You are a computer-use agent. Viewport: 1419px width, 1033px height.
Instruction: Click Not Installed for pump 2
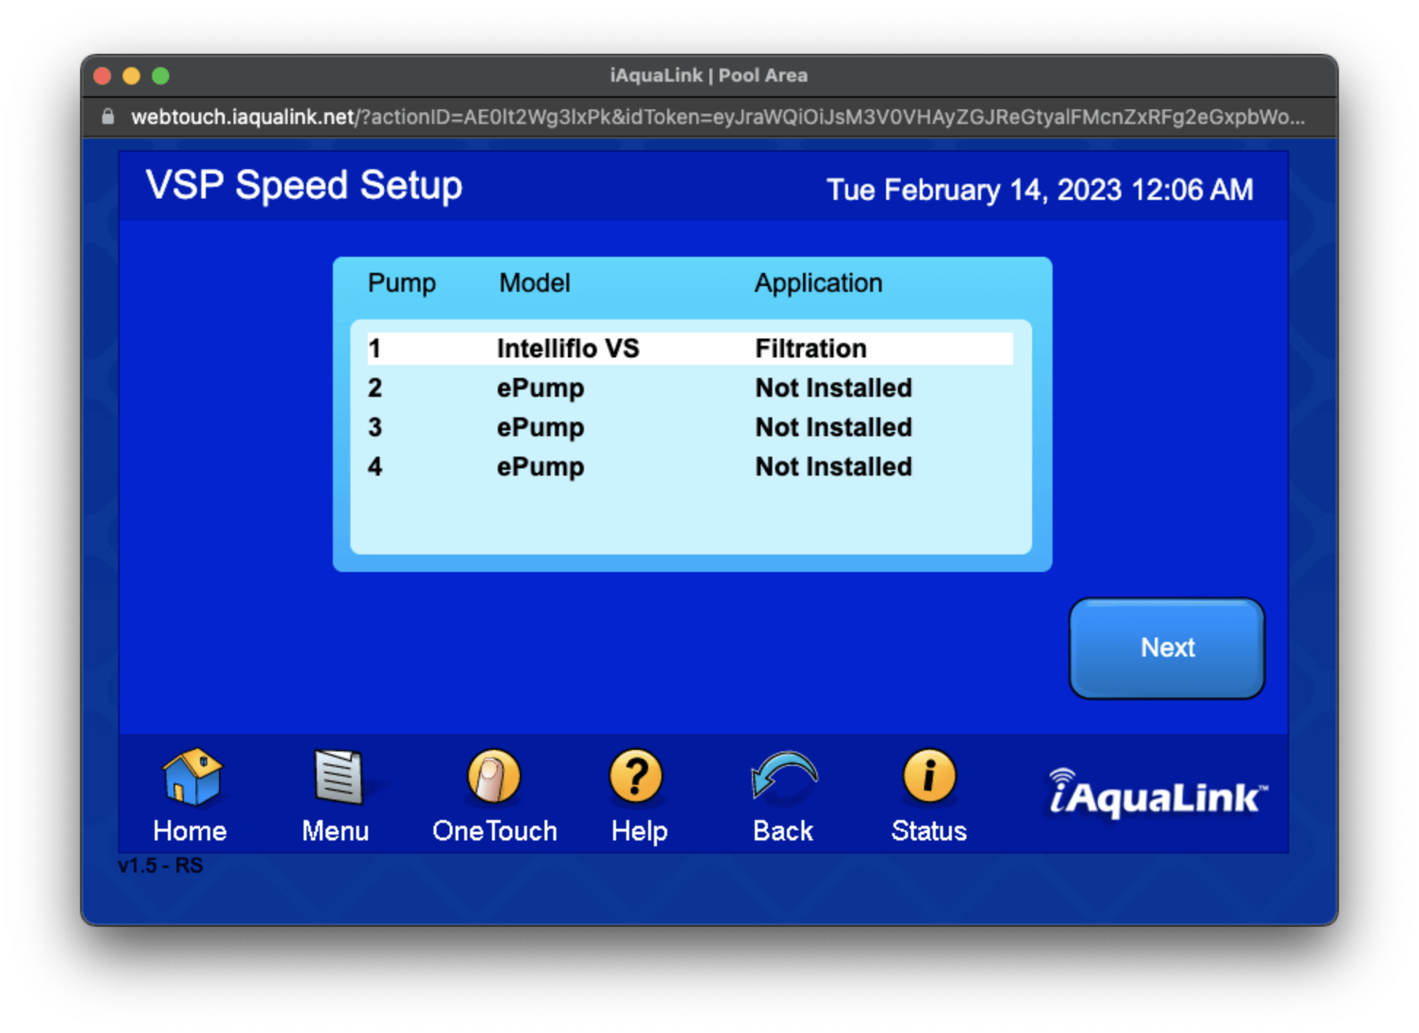[834, 388]
